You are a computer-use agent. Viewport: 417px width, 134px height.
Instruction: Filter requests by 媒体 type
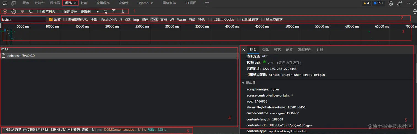pyautogui.click(x=145, y=20)
